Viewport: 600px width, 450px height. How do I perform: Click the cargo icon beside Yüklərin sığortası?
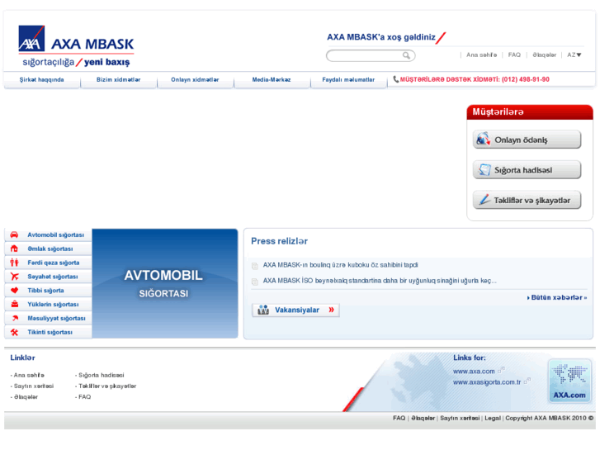click(15, 304)
